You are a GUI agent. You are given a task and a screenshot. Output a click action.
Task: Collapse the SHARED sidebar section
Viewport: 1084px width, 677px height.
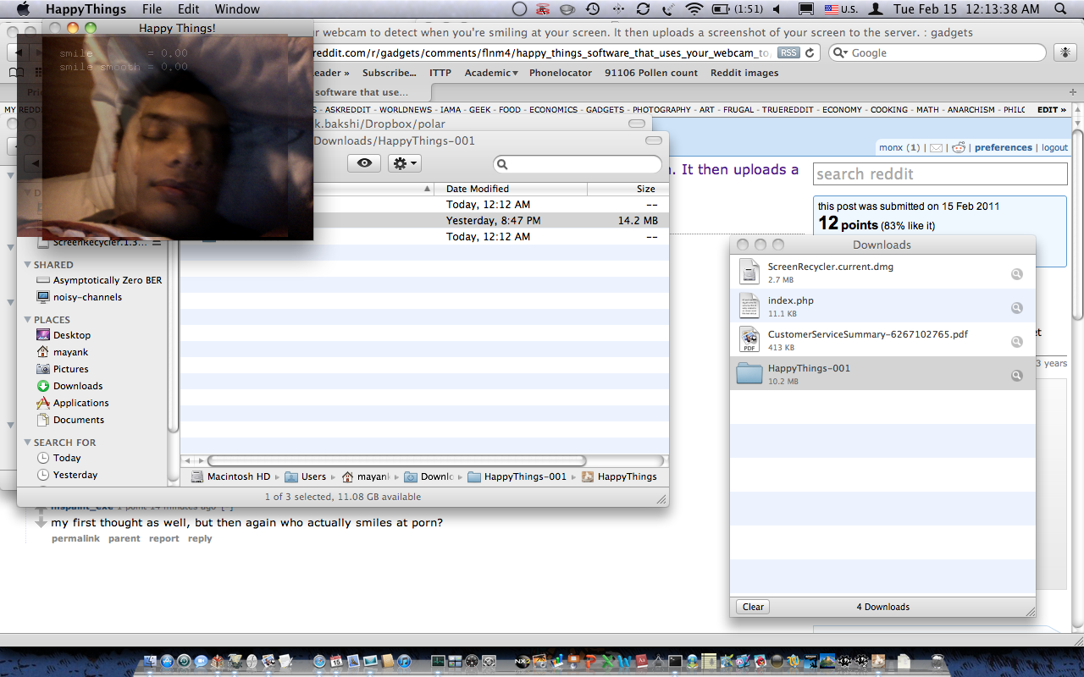[x=27, y=265]
